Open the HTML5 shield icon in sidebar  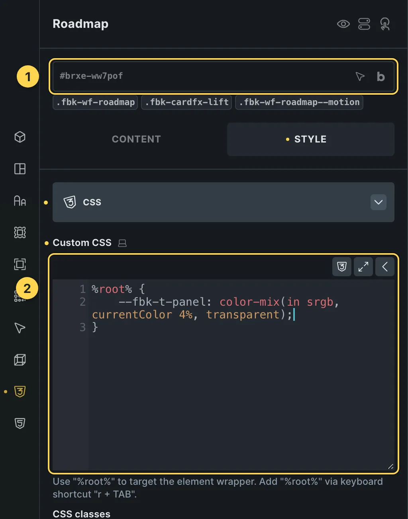coord(20,423)
